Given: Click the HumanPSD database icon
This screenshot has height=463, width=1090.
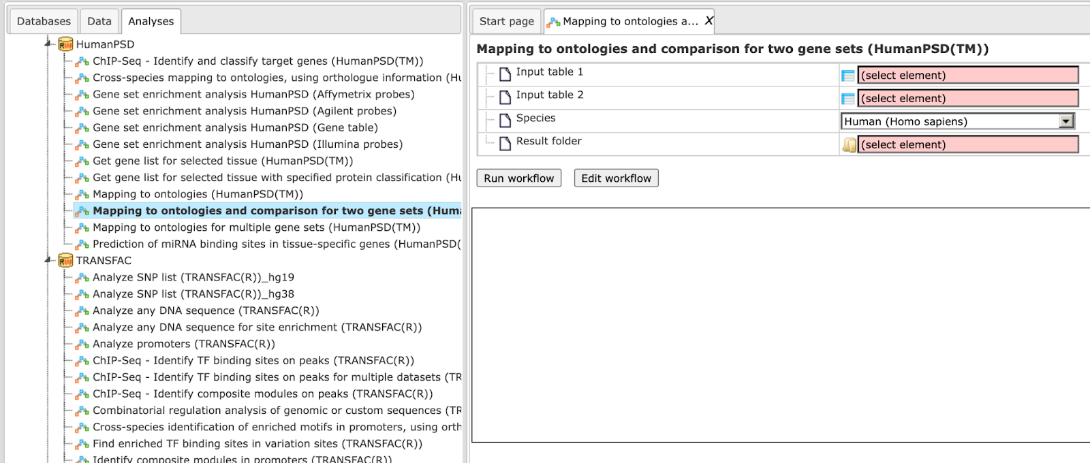Looking at the screenshot, I should [65, 44].
